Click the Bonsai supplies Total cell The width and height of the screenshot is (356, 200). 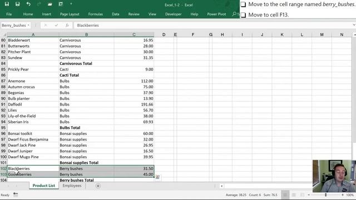click(86, 163)
